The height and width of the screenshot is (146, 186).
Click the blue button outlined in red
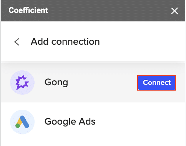point(156,83)
